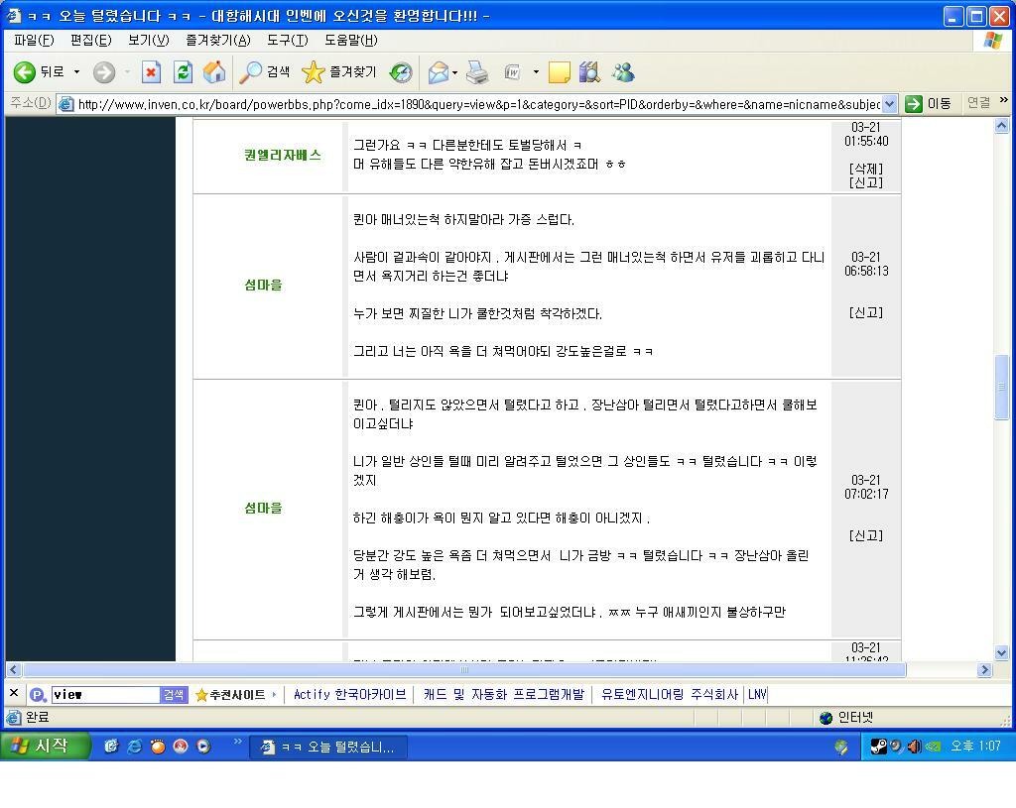The height and width of the screenshot is (808, 1016).
Task: Open the 보기(V) menu
Action: click(x=149, y=40)
